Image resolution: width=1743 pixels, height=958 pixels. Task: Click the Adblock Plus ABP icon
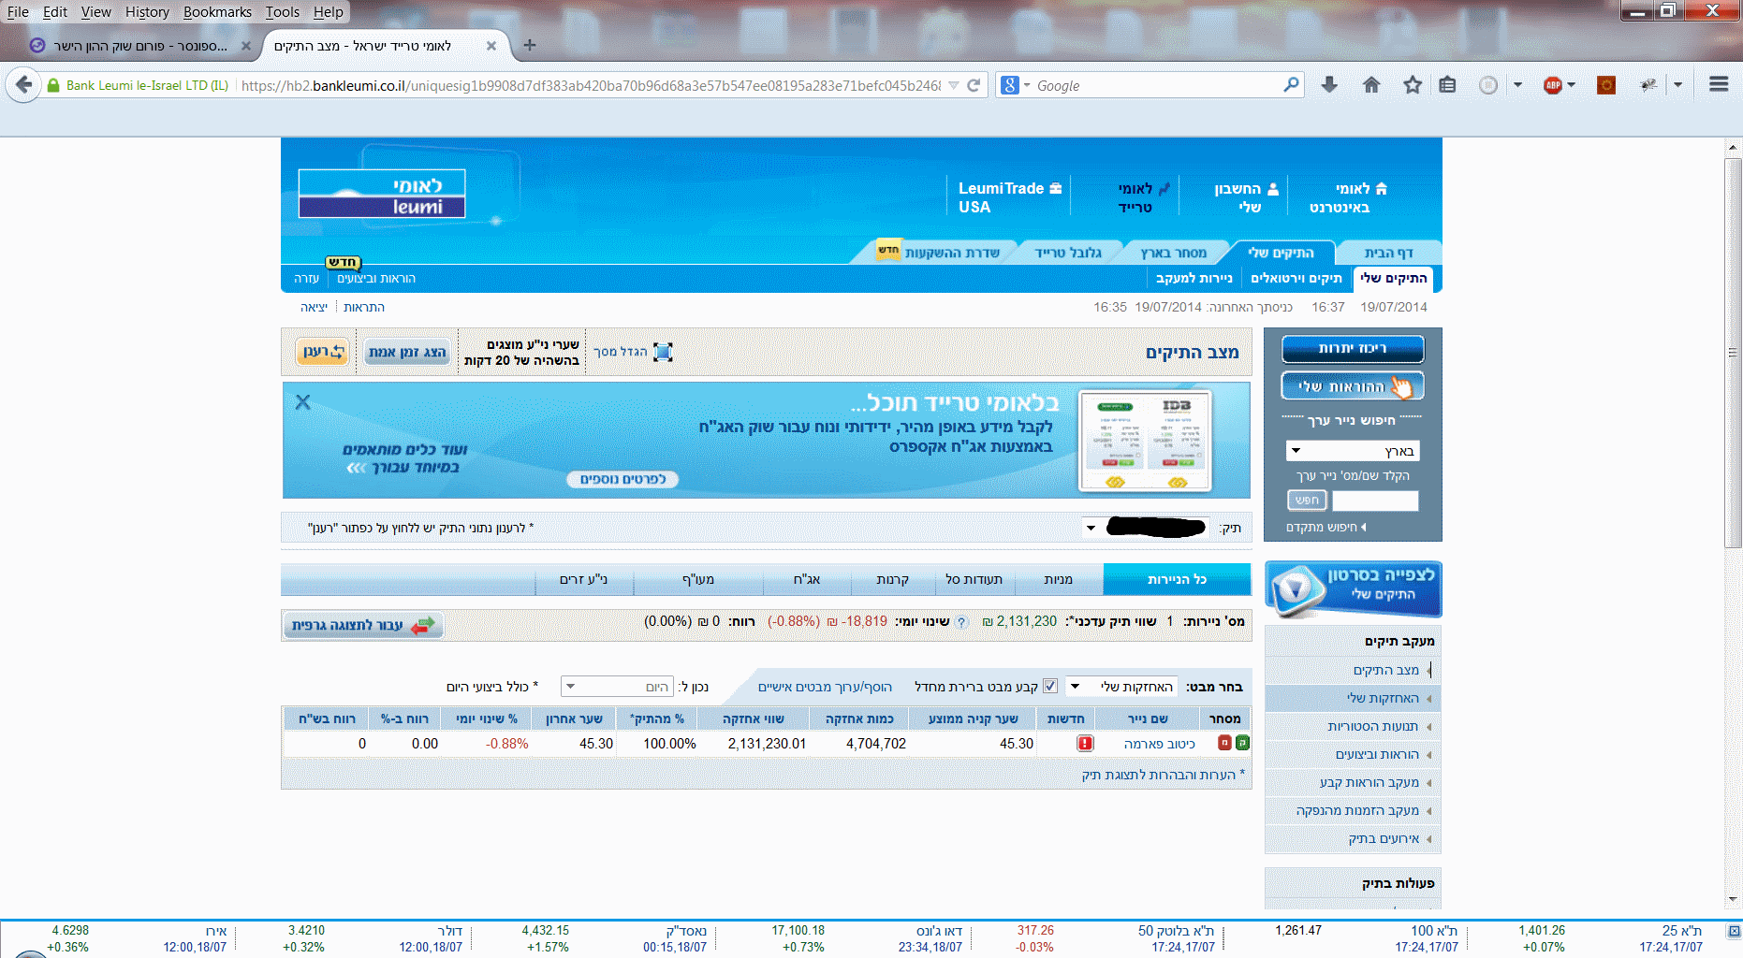tap(1553, 85)
